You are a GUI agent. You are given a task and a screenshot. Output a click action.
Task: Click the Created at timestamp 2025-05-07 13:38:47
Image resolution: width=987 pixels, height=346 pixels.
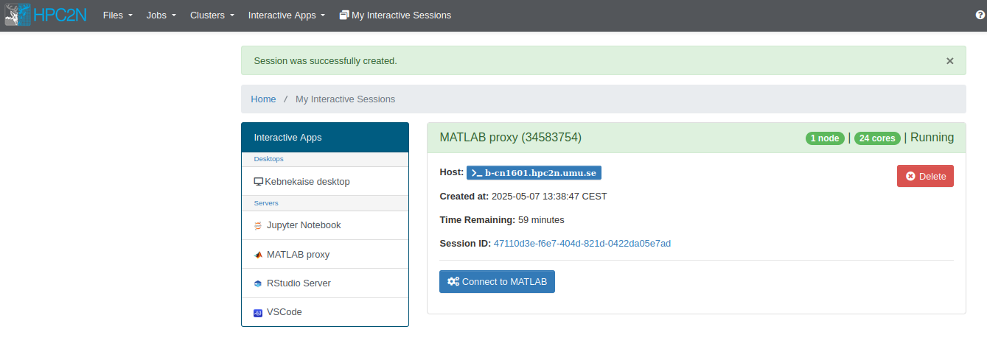549,197
